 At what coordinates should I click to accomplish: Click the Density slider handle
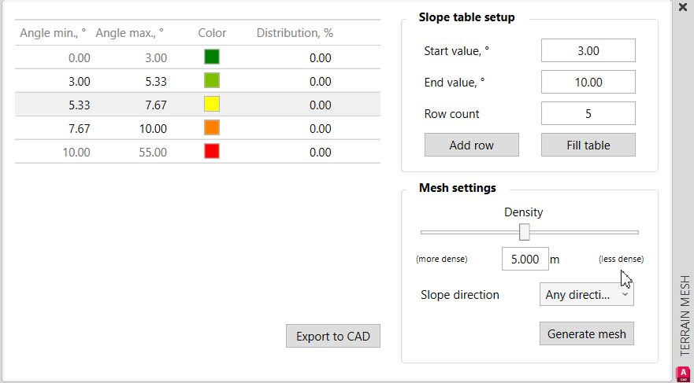(524, 232)
